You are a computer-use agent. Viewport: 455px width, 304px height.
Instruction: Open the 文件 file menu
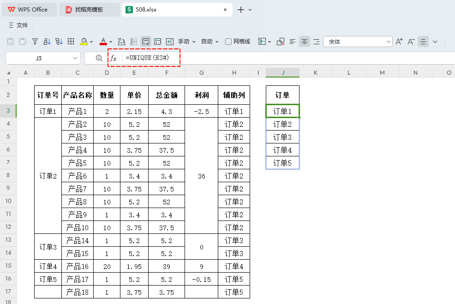(18, 25)
